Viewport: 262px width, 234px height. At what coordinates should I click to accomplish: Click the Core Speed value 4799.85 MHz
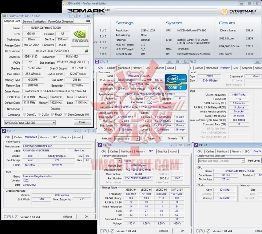click(x=126, y=117)
